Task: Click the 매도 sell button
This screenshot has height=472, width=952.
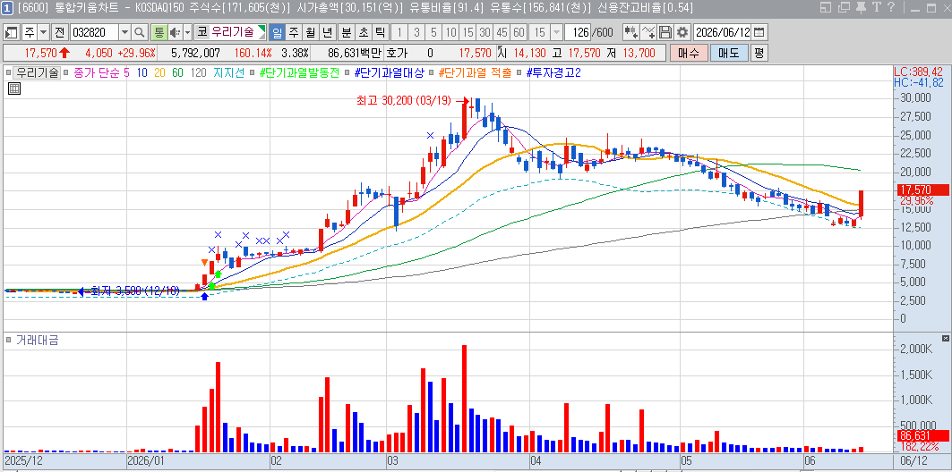Action: (x=729, y=53)
